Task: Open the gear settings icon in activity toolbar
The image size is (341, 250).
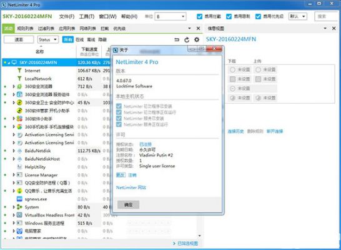Action: (x=197, y=39)
